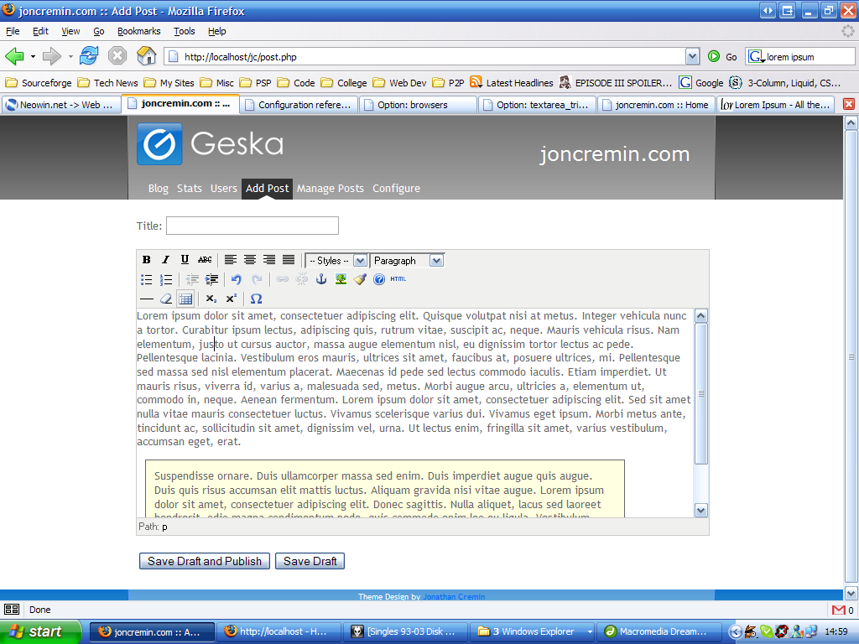Switch to the Manage Posts tab
Image resolution: width=859 pixels, height=644 pixels.
(x=331, y=188)
